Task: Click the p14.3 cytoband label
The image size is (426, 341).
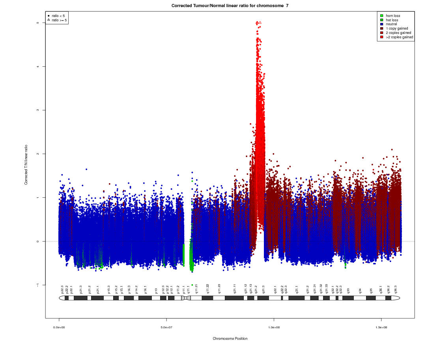Action: coord(129,290)
